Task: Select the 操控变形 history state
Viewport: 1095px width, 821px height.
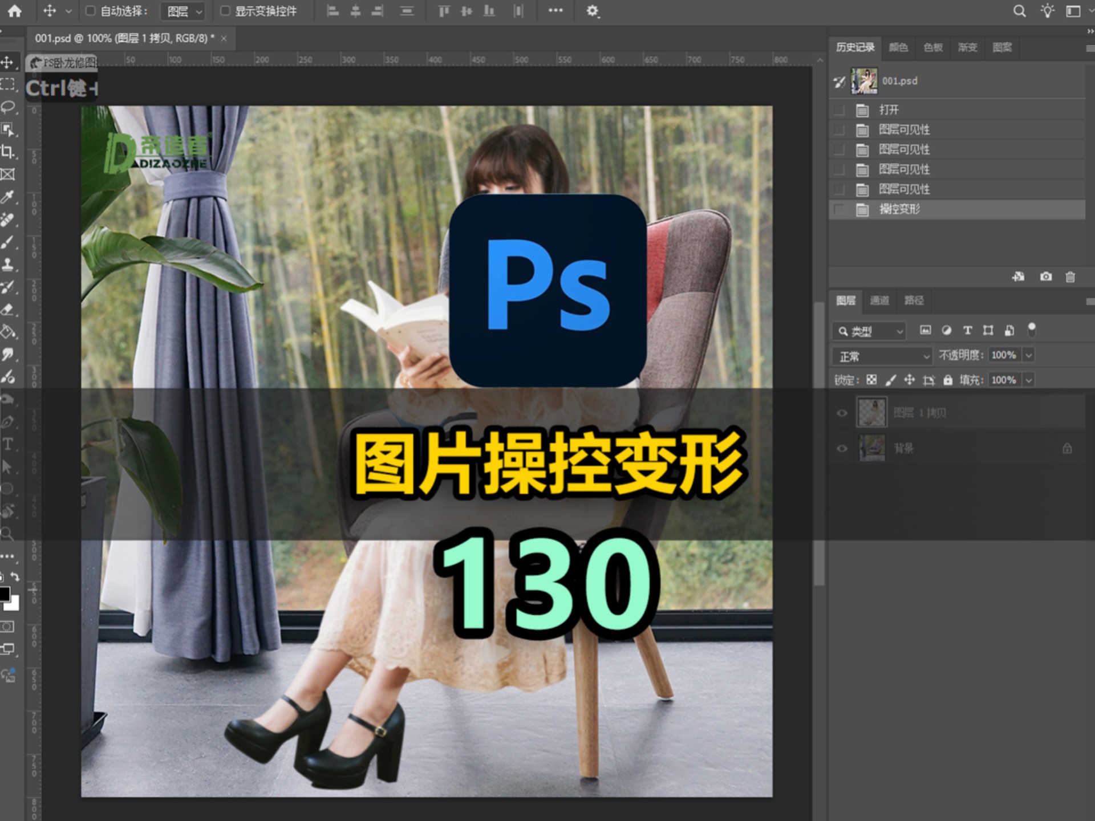Action: point(957,209)
